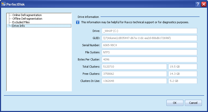Click the Raxco technical support info text
Image resolution: width=208 pixels, height=112 pixels.
pos(135,22)
